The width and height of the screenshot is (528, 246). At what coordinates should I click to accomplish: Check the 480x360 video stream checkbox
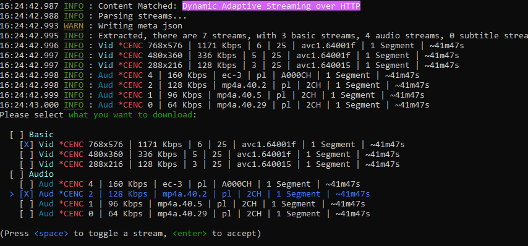[27, 155]
